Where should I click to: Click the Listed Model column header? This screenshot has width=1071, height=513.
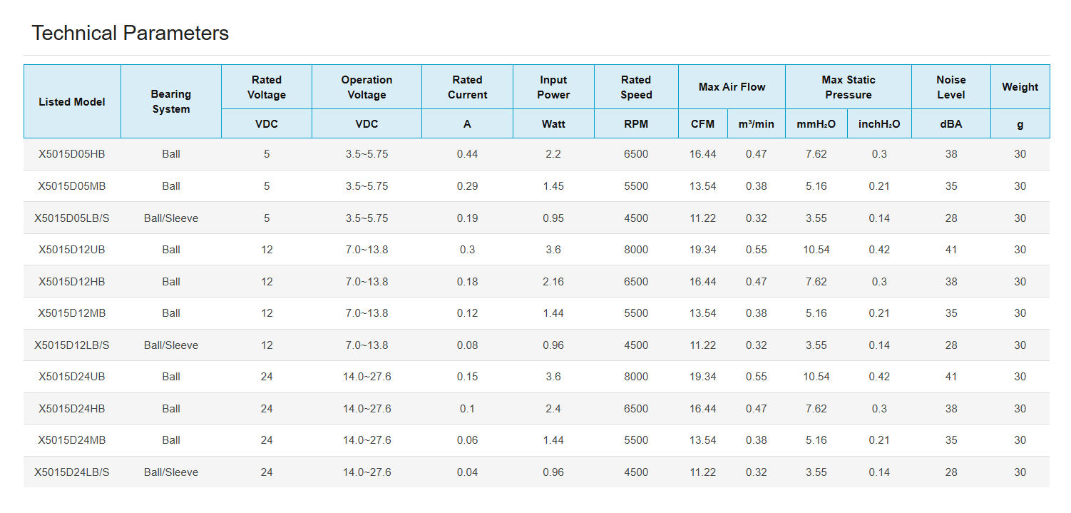click(x=72, y=102)
